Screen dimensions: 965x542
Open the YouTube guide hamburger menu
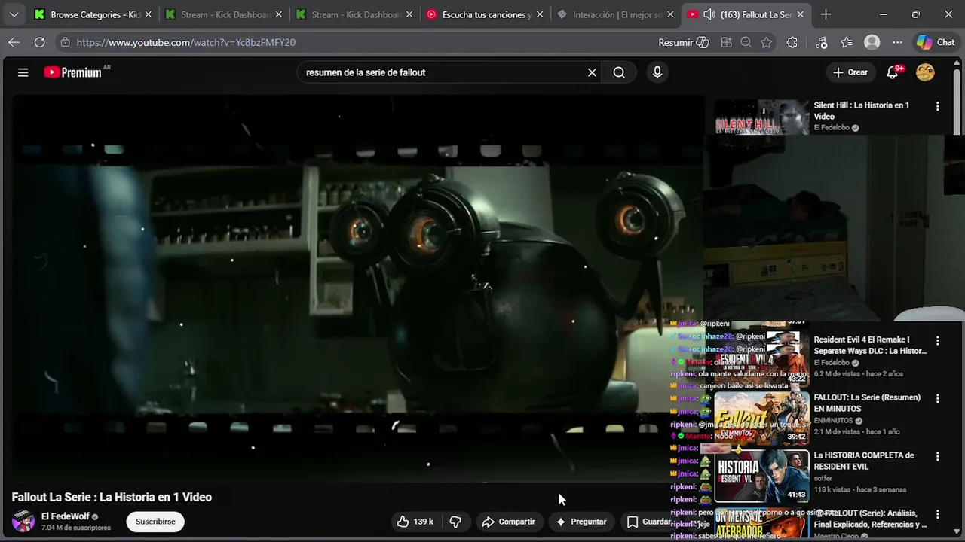click(23, 72)
